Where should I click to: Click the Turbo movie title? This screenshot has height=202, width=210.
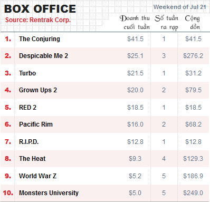point(27,73)
